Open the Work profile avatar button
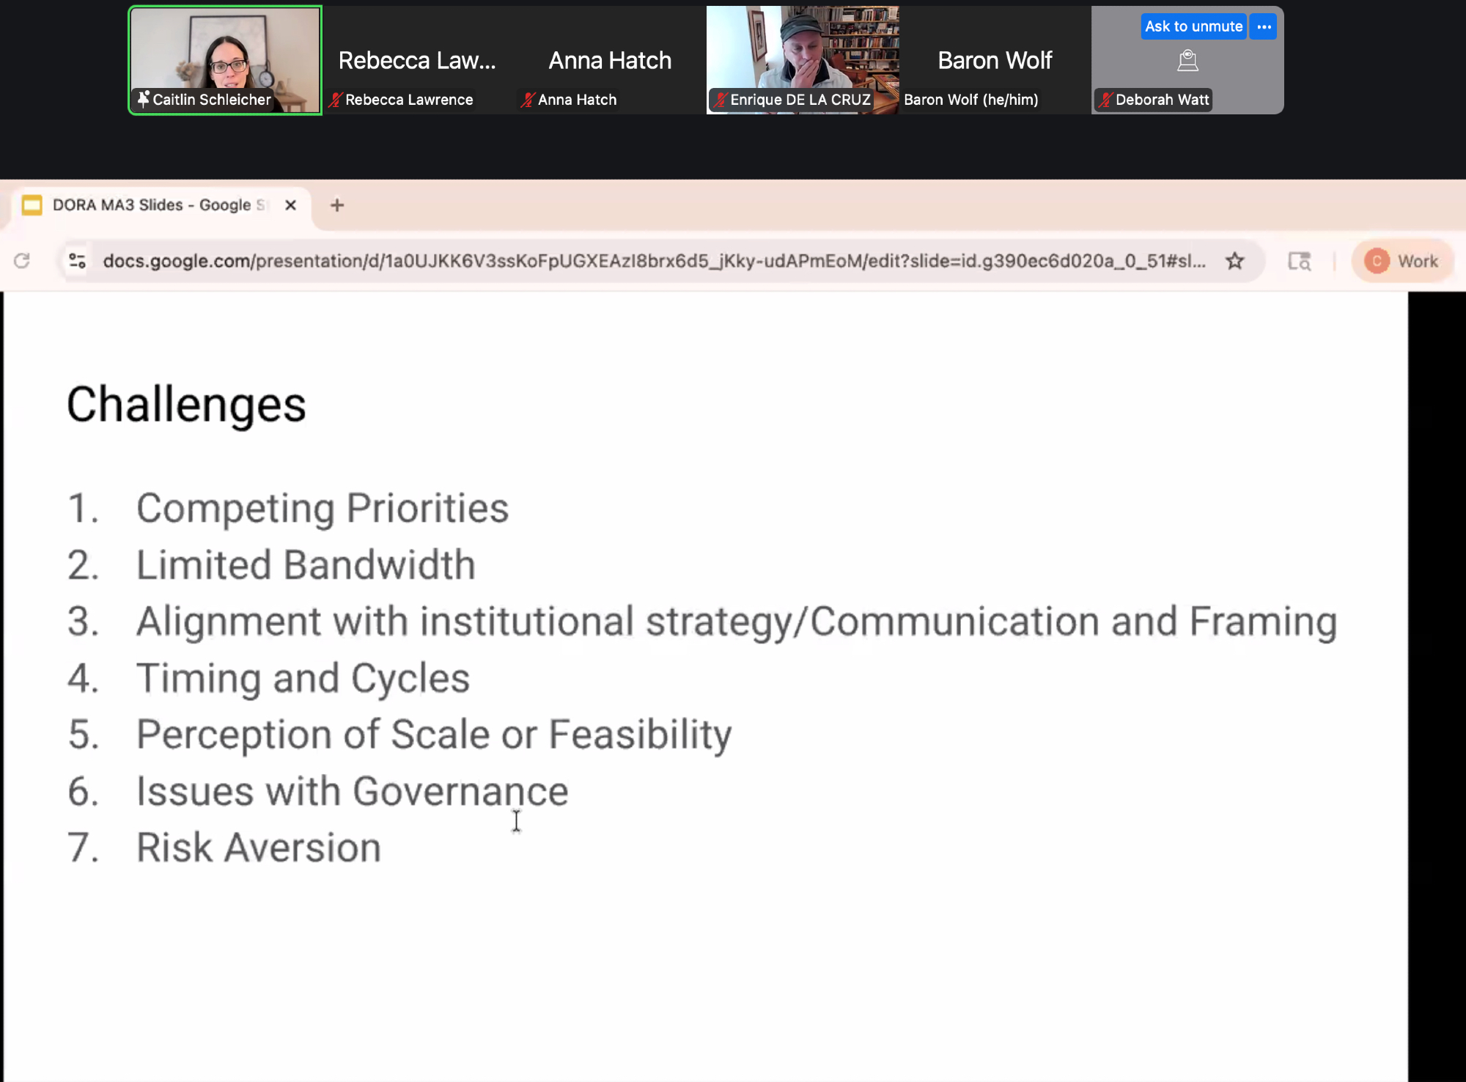 (1401, 261)
